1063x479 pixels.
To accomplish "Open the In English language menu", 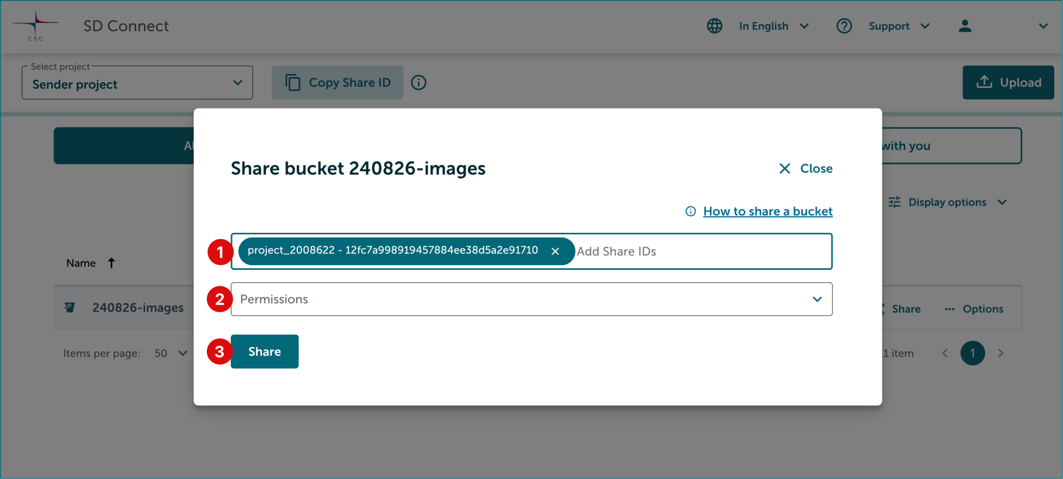I will (x=774, y=26).
